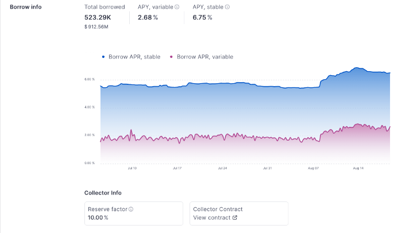
Task: Click the 6.75 % stable APY value
Action: coord(202,17)
